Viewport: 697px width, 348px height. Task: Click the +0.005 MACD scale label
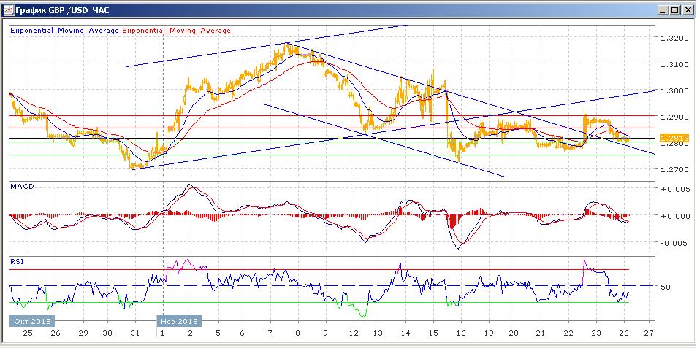coord(674,189)
